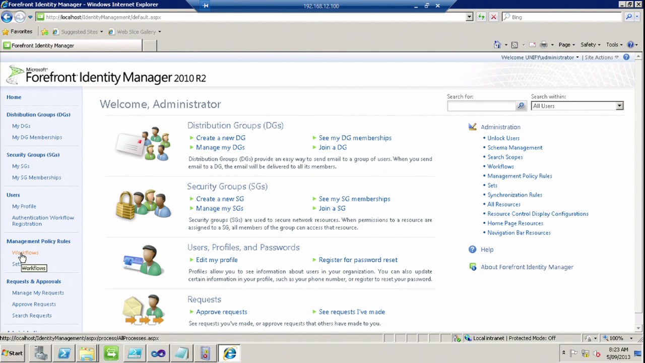Open the Page menu dropdown

point(567,45)
